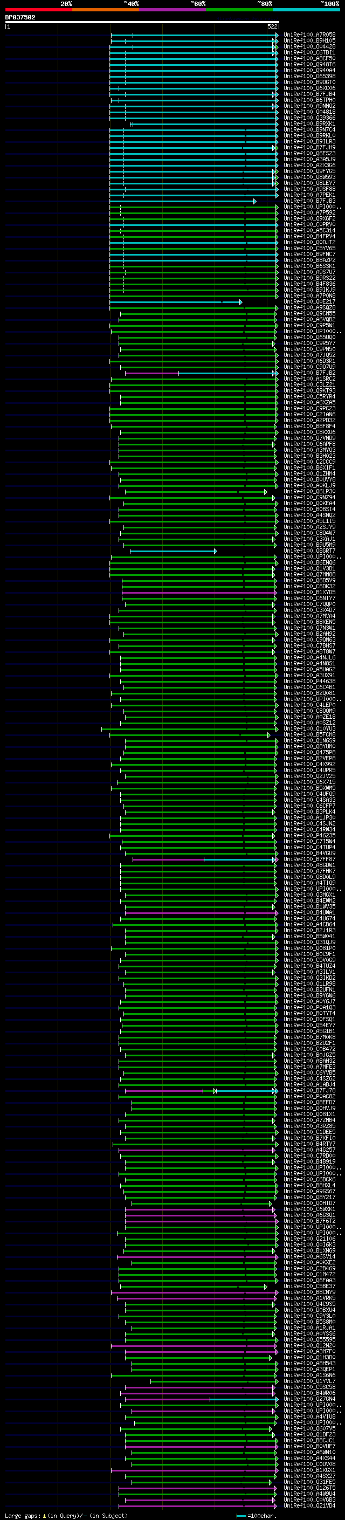Select the UniRef100_Q607V5 hit label
This screenshot has height=1520, width=345.
[309, 1428]
